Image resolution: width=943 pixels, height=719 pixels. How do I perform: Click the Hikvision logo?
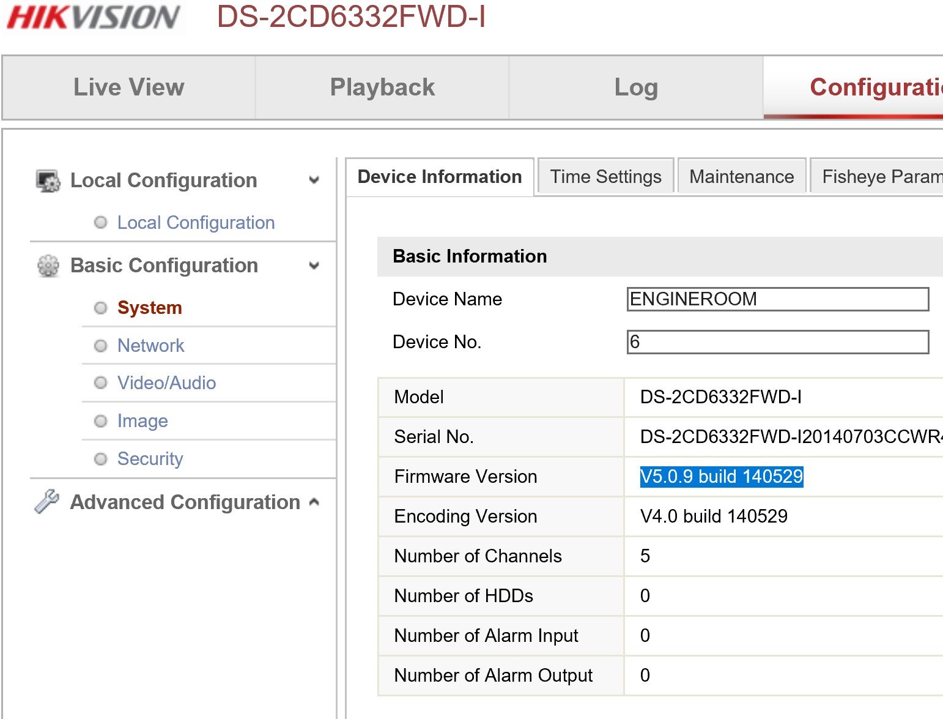[93, 17]
